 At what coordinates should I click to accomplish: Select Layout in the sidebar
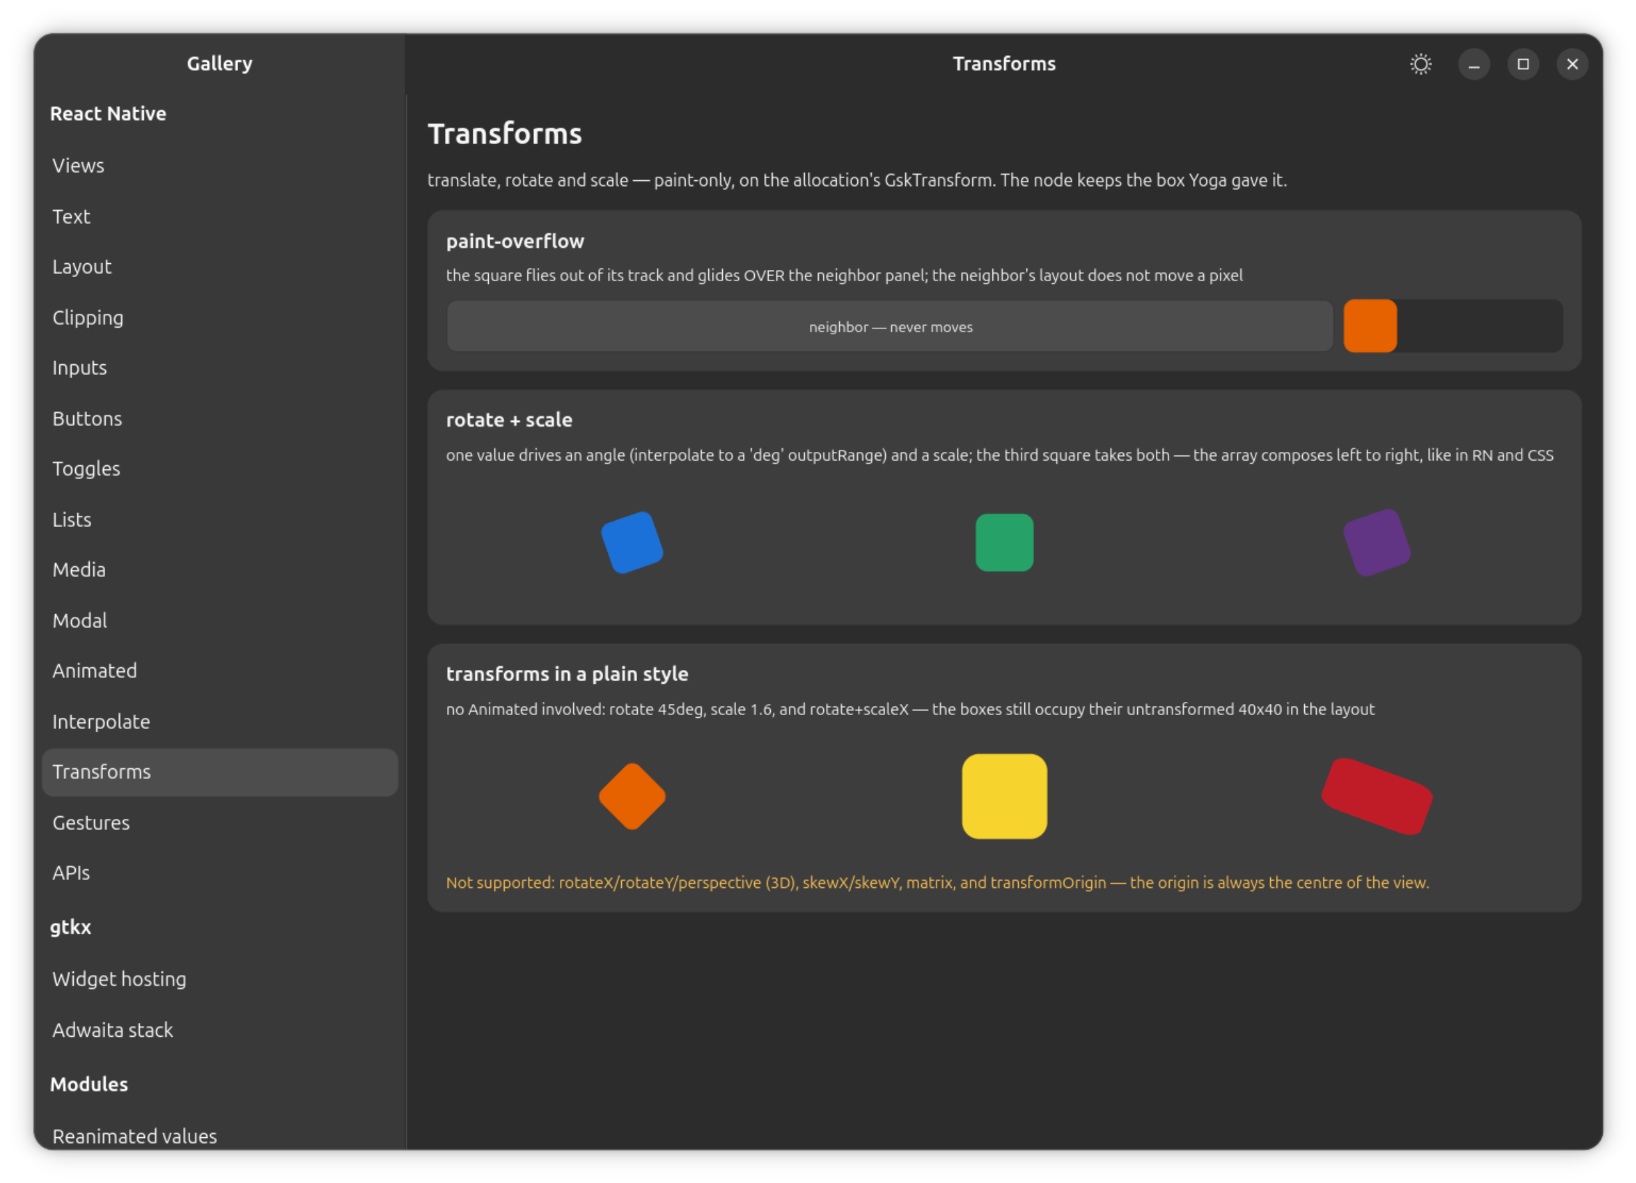(220, 267)
